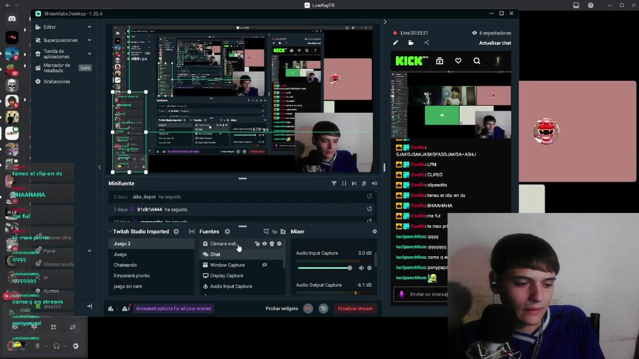The height and width of the screenshot is (359, 639).
Task: Open the scene transitions icon next to scenes
Action: coord(192,231)
